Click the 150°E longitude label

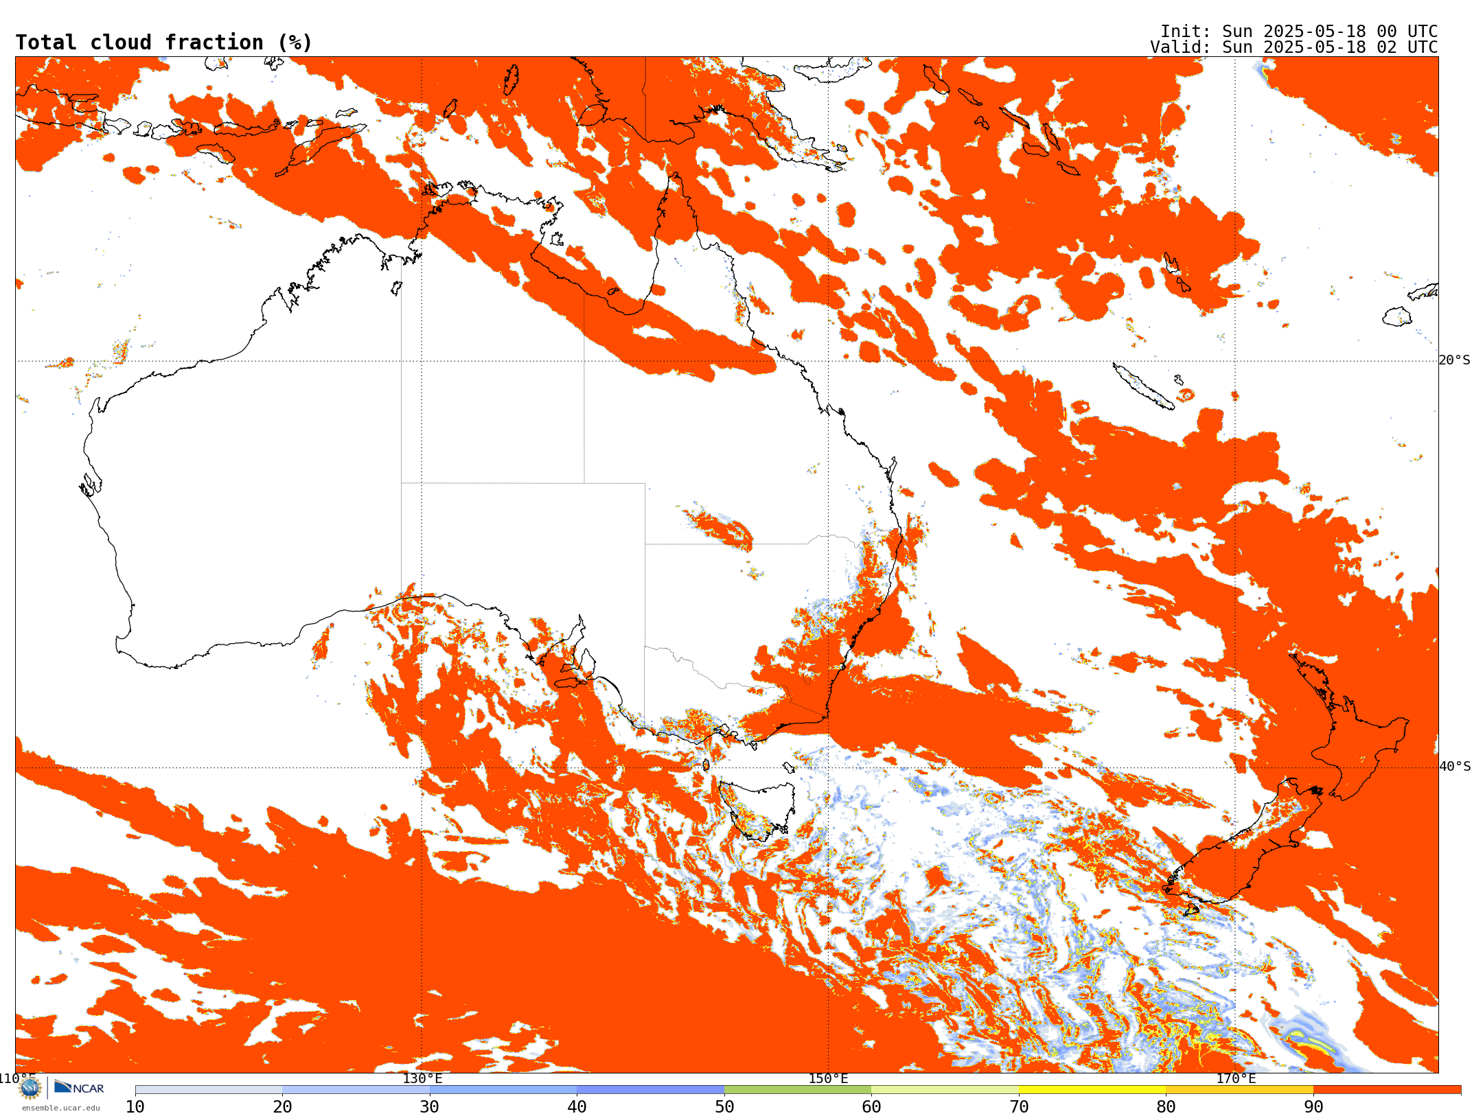click(828, 1078)
